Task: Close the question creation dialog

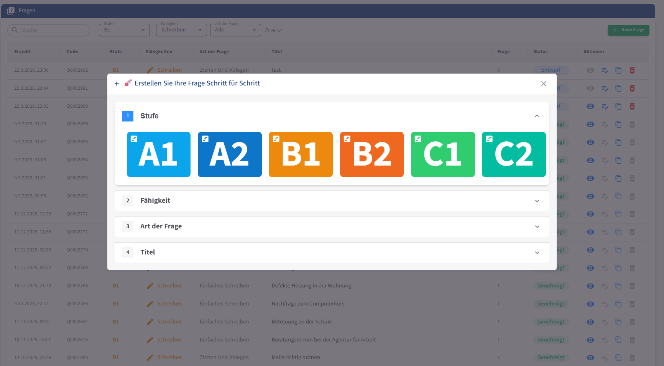Action: tap(543, 84)
